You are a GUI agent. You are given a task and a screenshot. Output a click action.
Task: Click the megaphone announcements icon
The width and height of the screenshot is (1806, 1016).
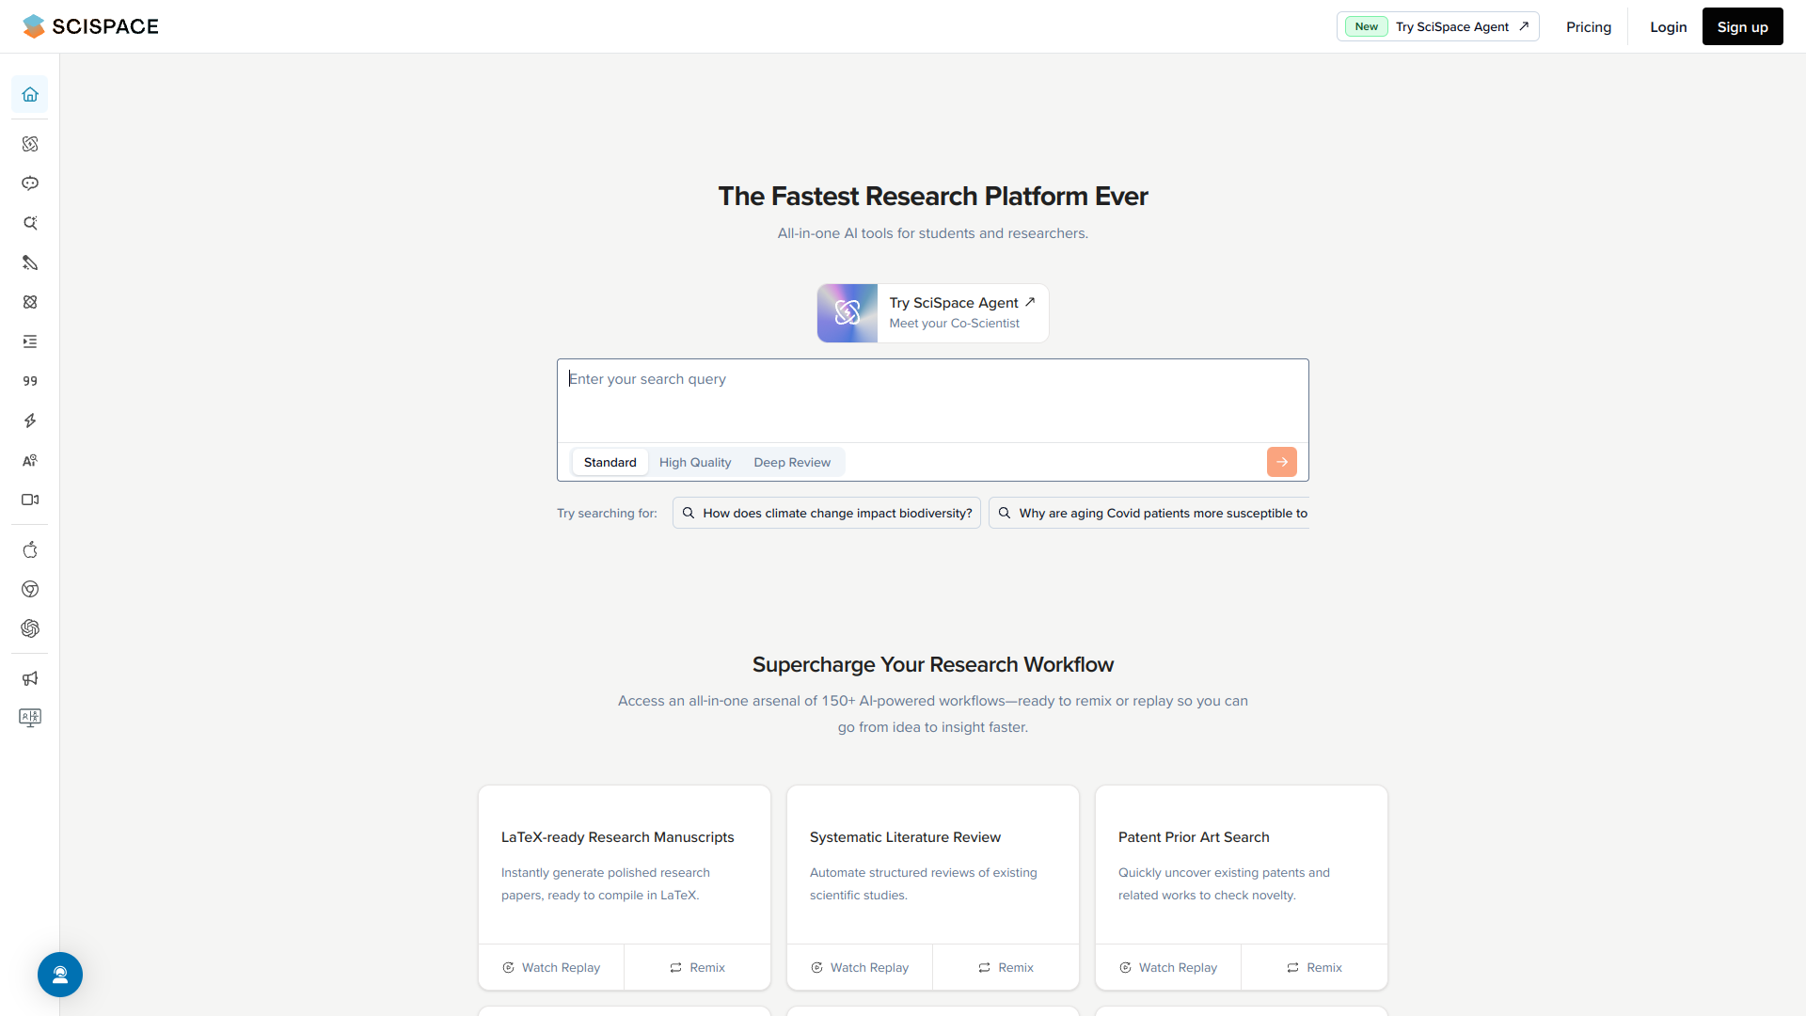[x=29, y=678]
